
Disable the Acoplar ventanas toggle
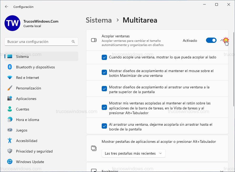click(211, 41)
